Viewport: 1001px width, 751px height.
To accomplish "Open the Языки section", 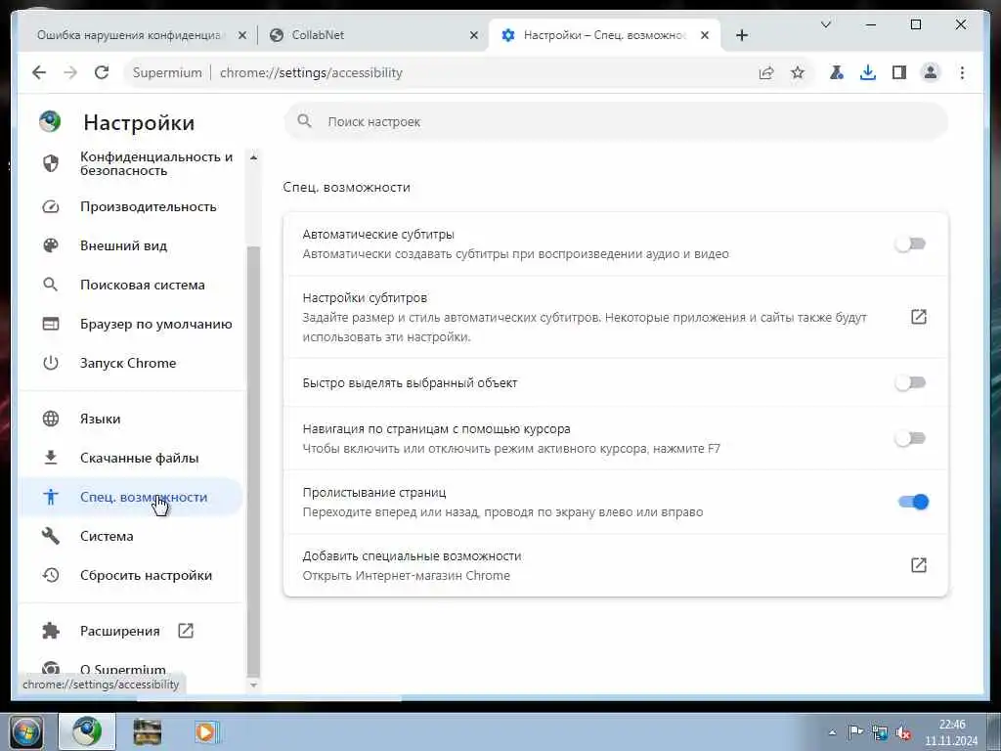I will (x=131, y=419).
